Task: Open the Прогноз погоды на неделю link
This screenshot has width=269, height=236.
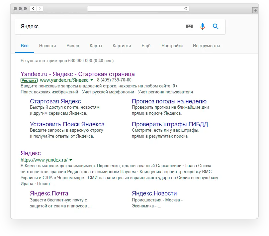Action: coord(169,101)
